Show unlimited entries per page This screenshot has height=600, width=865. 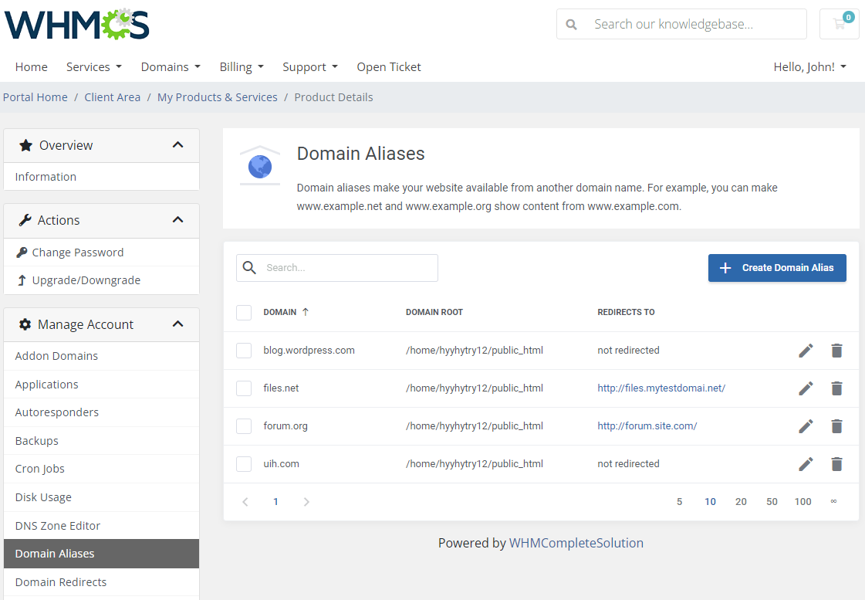click(833, 501)
